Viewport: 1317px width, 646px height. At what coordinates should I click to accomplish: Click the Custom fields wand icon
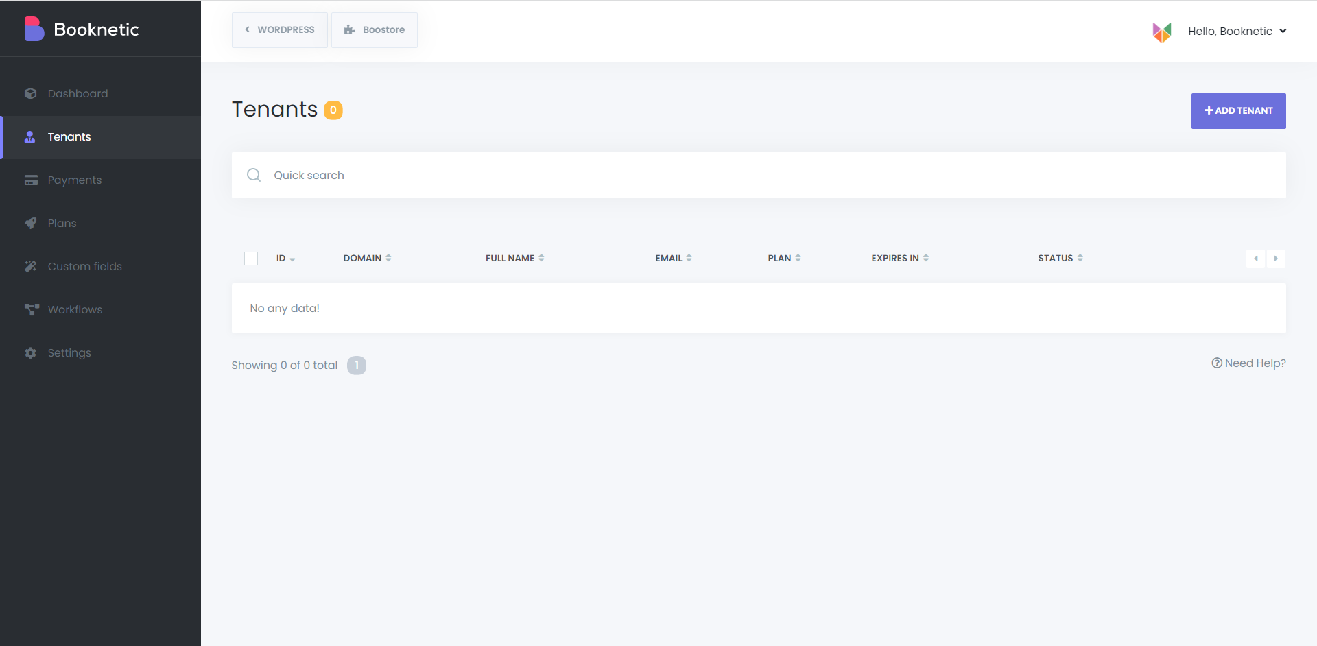(x=31, y=267)
